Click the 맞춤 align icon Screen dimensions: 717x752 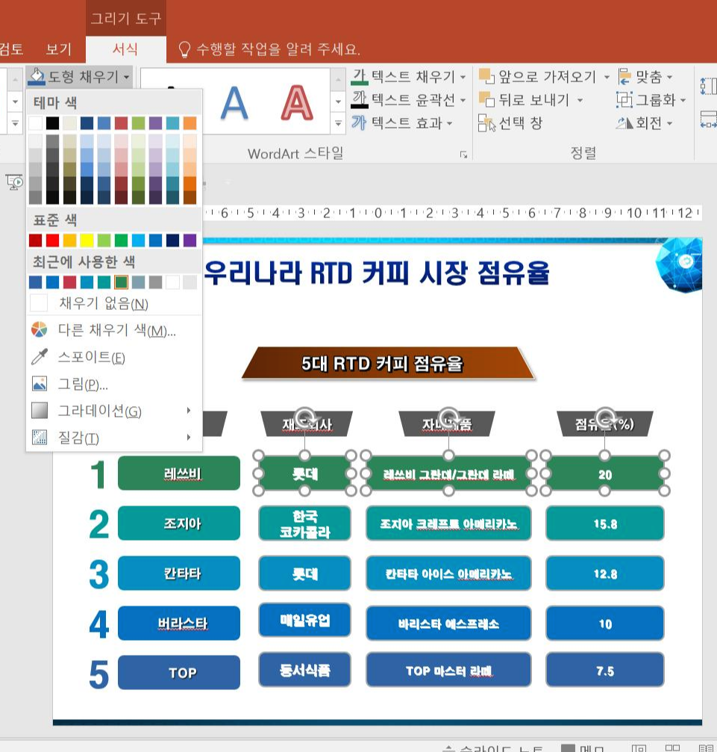pos(624,77)
